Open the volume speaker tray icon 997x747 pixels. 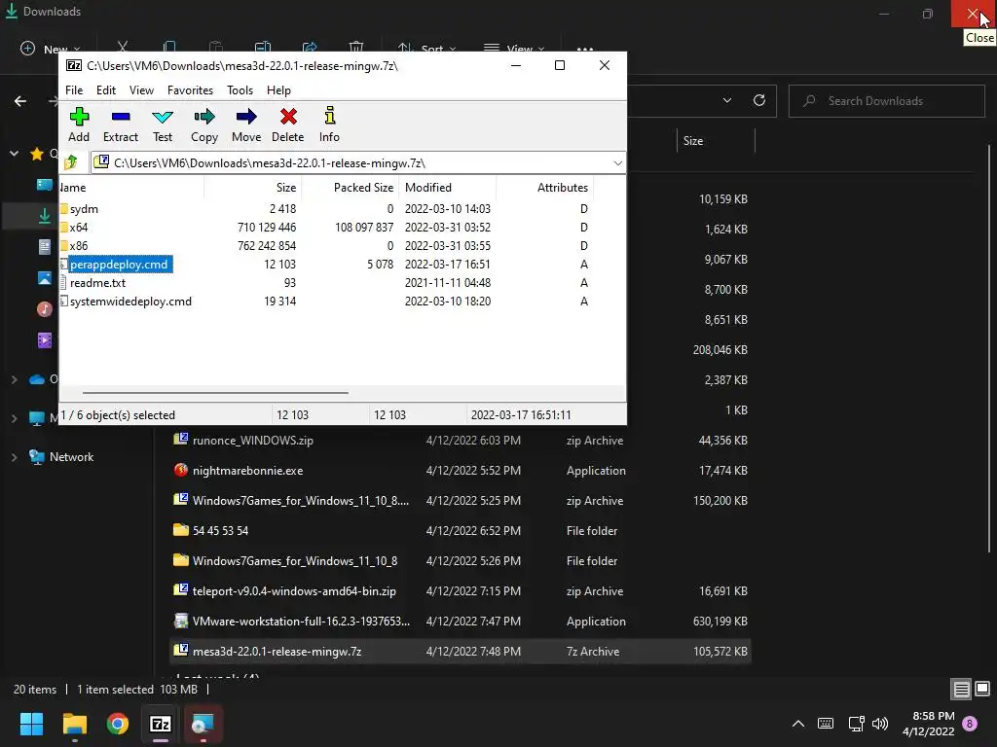click(880, 724)
